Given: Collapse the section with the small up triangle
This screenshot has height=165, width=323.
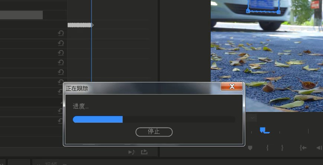Looking at the screenshot, I should tap(62, 102).
